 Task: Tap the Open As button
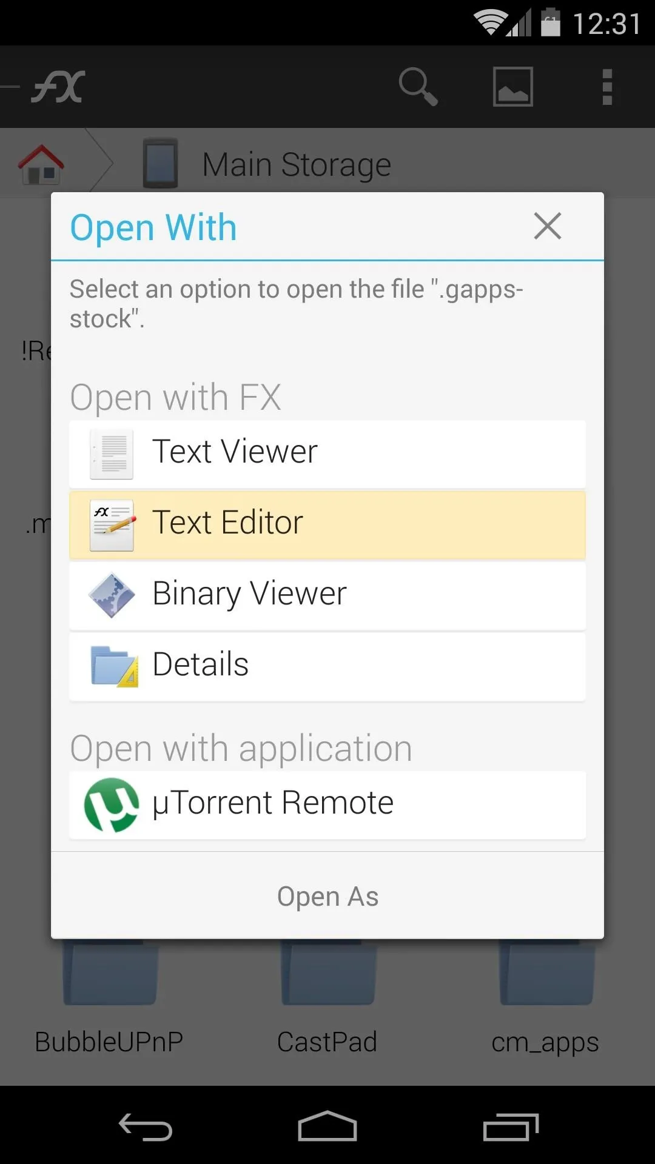(327, 896)
